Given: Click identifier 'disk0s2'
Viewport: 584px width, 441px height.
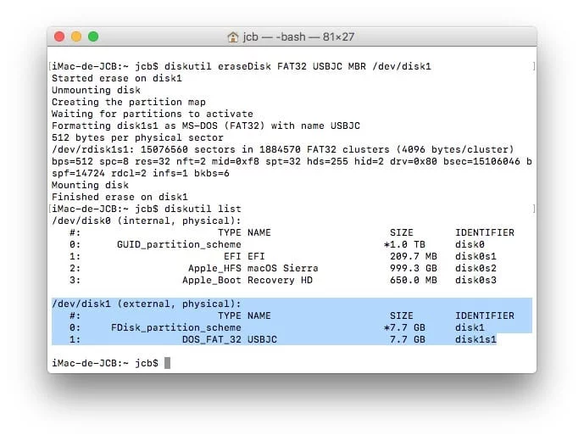Looking at the screenshot, I should [x=476, y=268].
